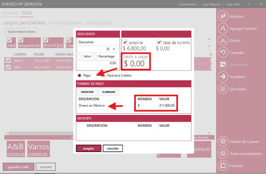The image size is (266, 174).
Task: Click the discount amount input field
Action: 97,63
